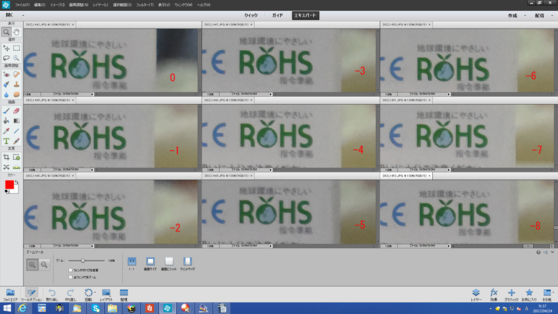The height and width of the screenshot is (314, 558).
Task: Open the Effects (効果) fx panel
Action: point(494,292)
